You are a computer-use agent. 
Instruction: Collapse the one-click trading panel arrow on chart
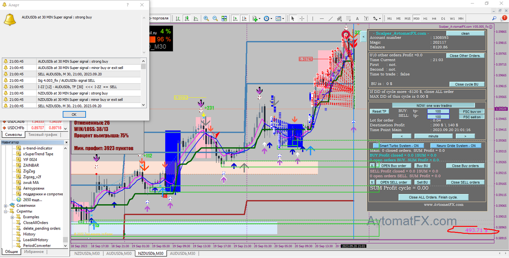363,36
